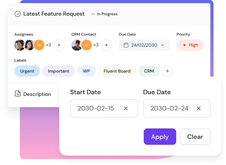The height and width of the screenshot is (165, 226).
Task: Mark Latest Feature Request task complete
Action: click(x=18, y=14)
